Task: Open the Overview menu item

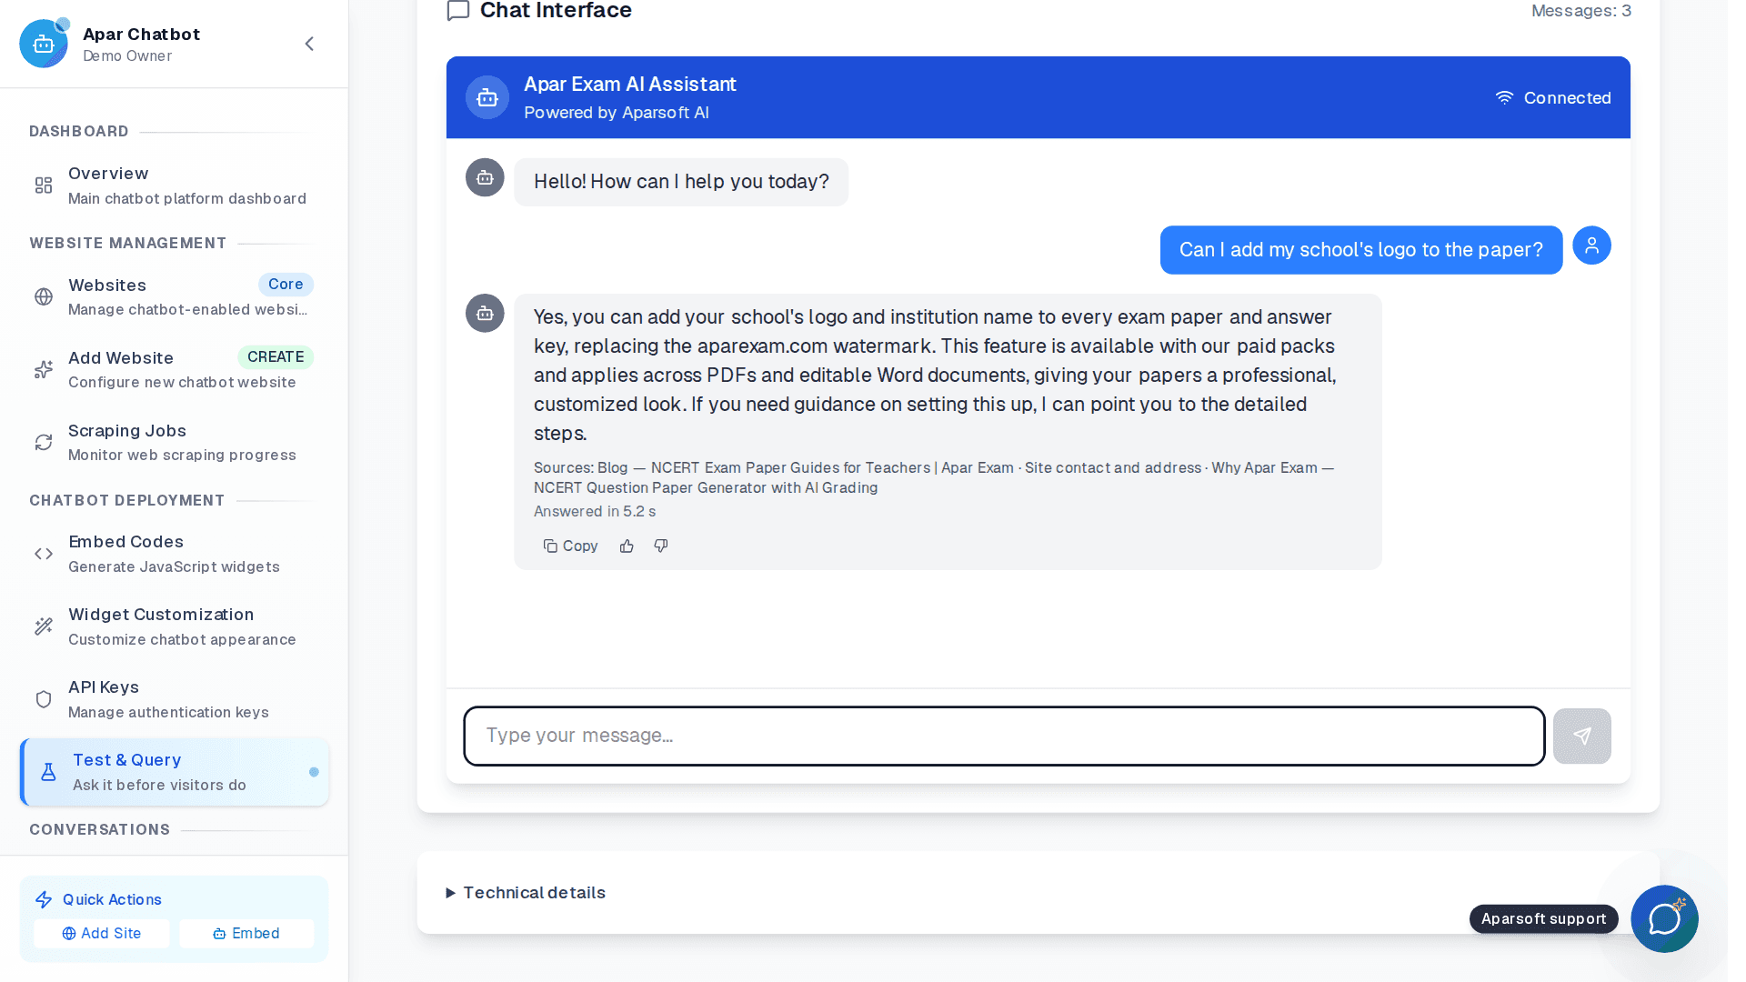Action: point(174,185)
